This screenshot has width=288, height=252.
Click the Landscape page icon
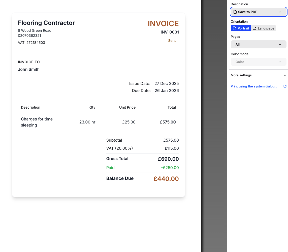pos(254,28)
